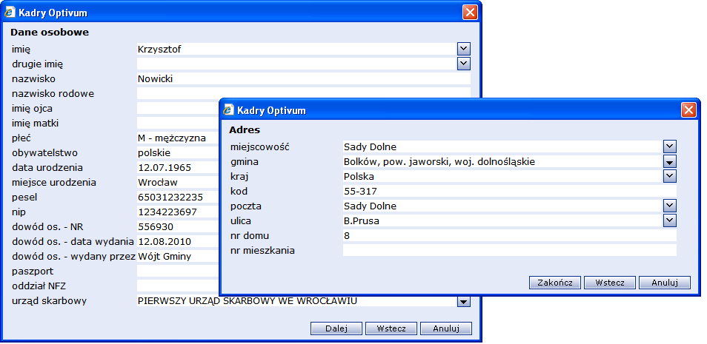
Task: Click the wydany przez field Wójt Gminy
Action: click(x=178, y=256)
